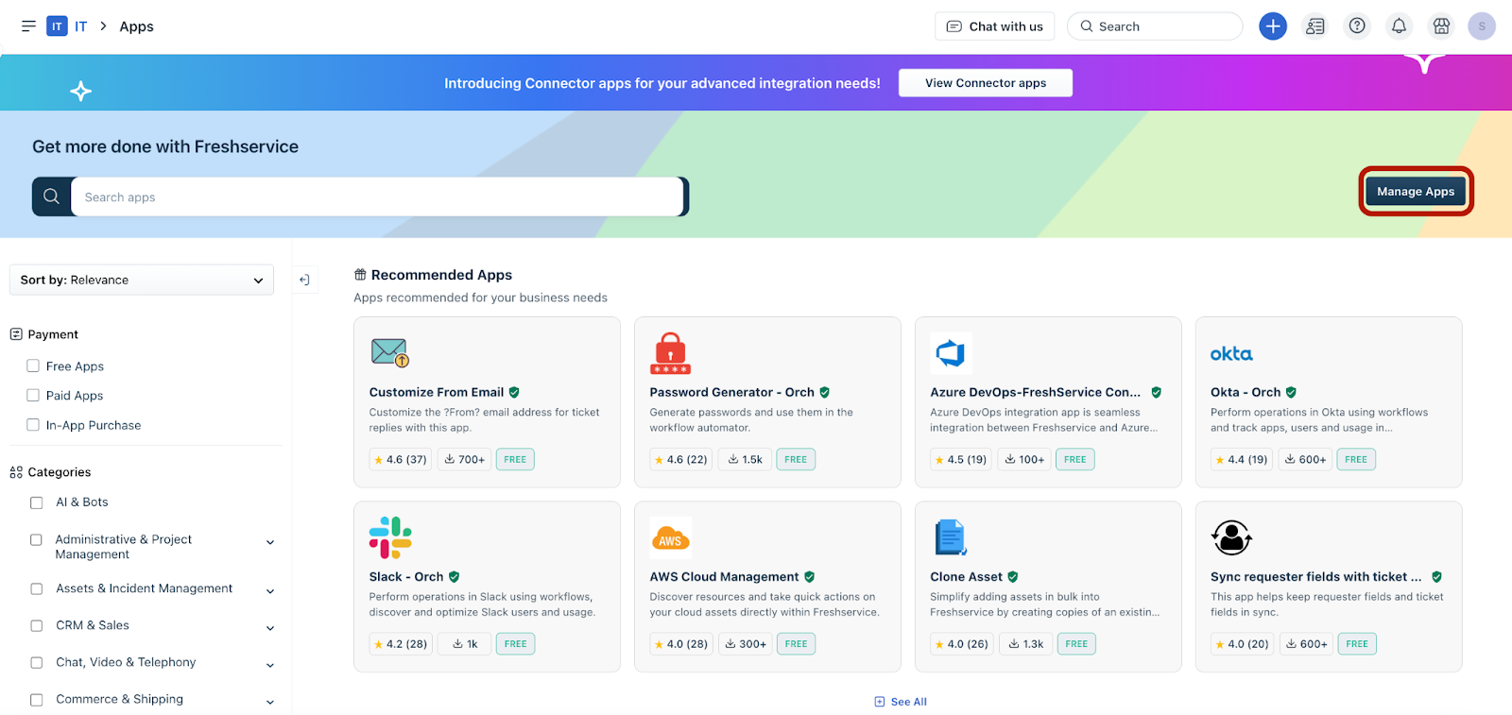
Task: Click the magnifier search apps icon
Action: coord(51,196)
